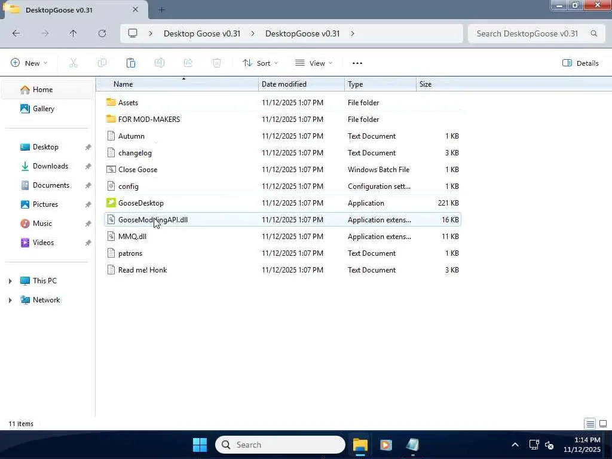Show hidden system tray icons
The width and height of the screenshot is (612, 459).
coord(515,445)
